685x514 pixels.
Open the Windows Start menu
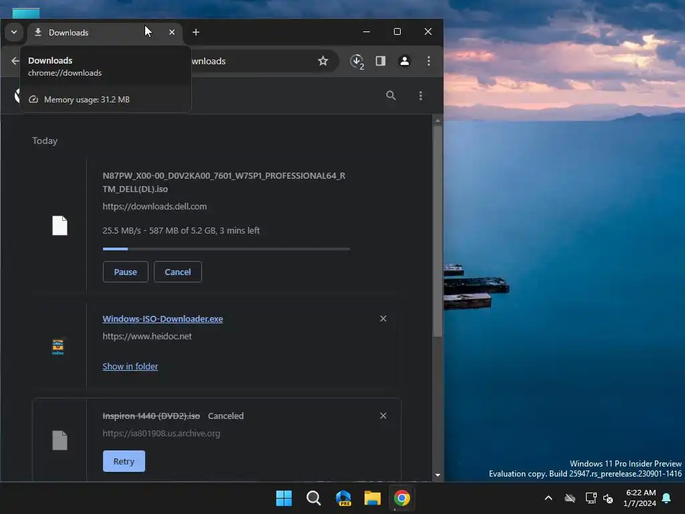coord(284,498)
